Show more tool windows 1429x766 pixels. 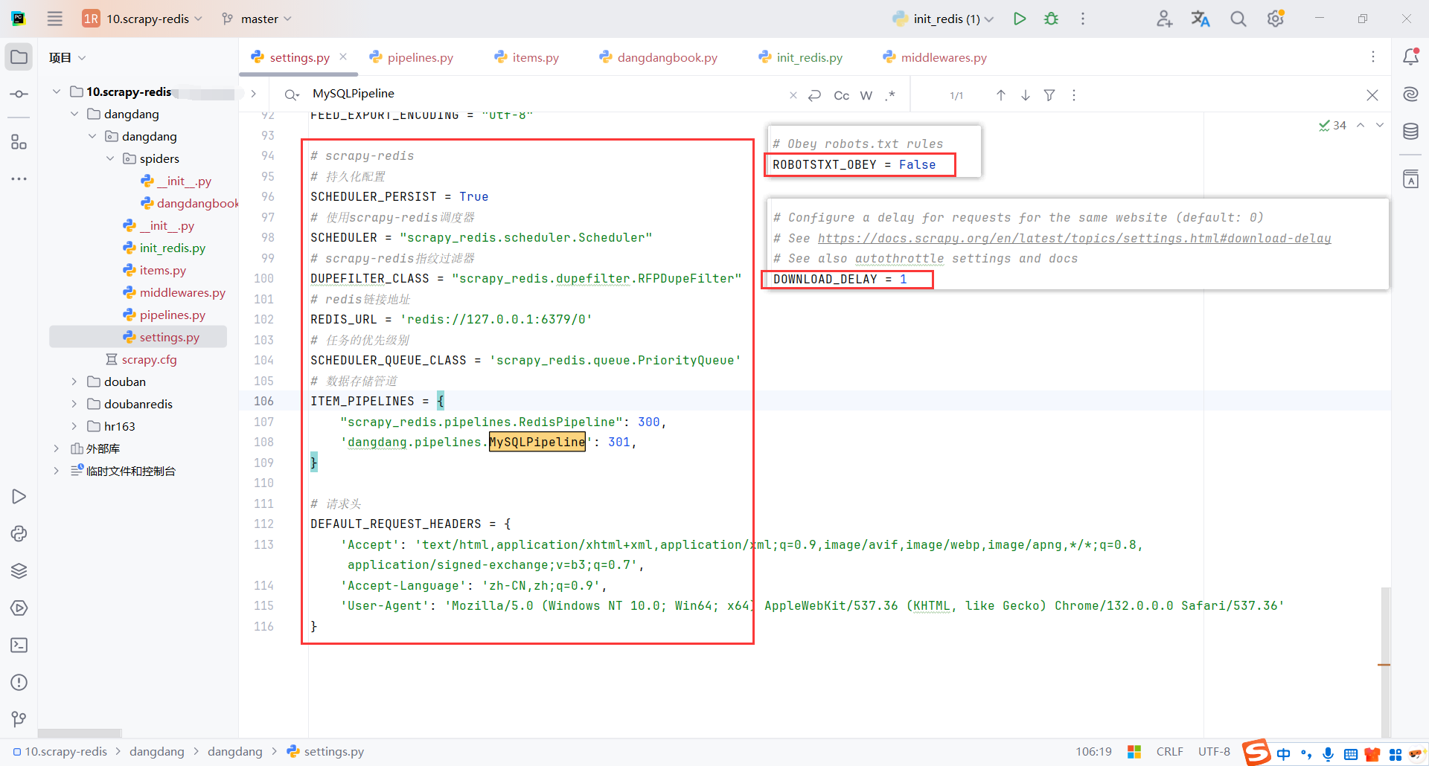19,178
